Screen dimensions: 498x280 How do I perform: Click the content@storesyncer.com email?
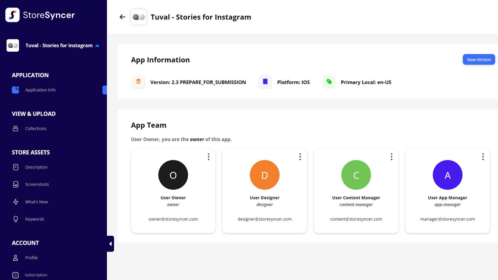(x=356, y=219)
